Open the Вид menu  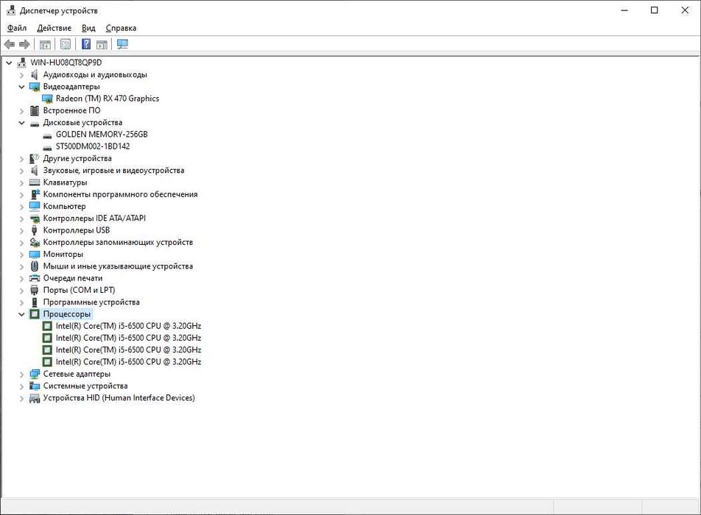[x=88, y=28]
